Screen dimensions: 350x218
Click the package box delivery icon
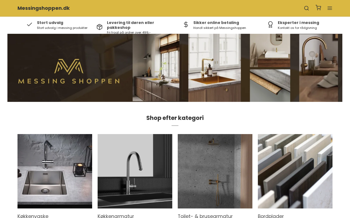click(100, 27)
